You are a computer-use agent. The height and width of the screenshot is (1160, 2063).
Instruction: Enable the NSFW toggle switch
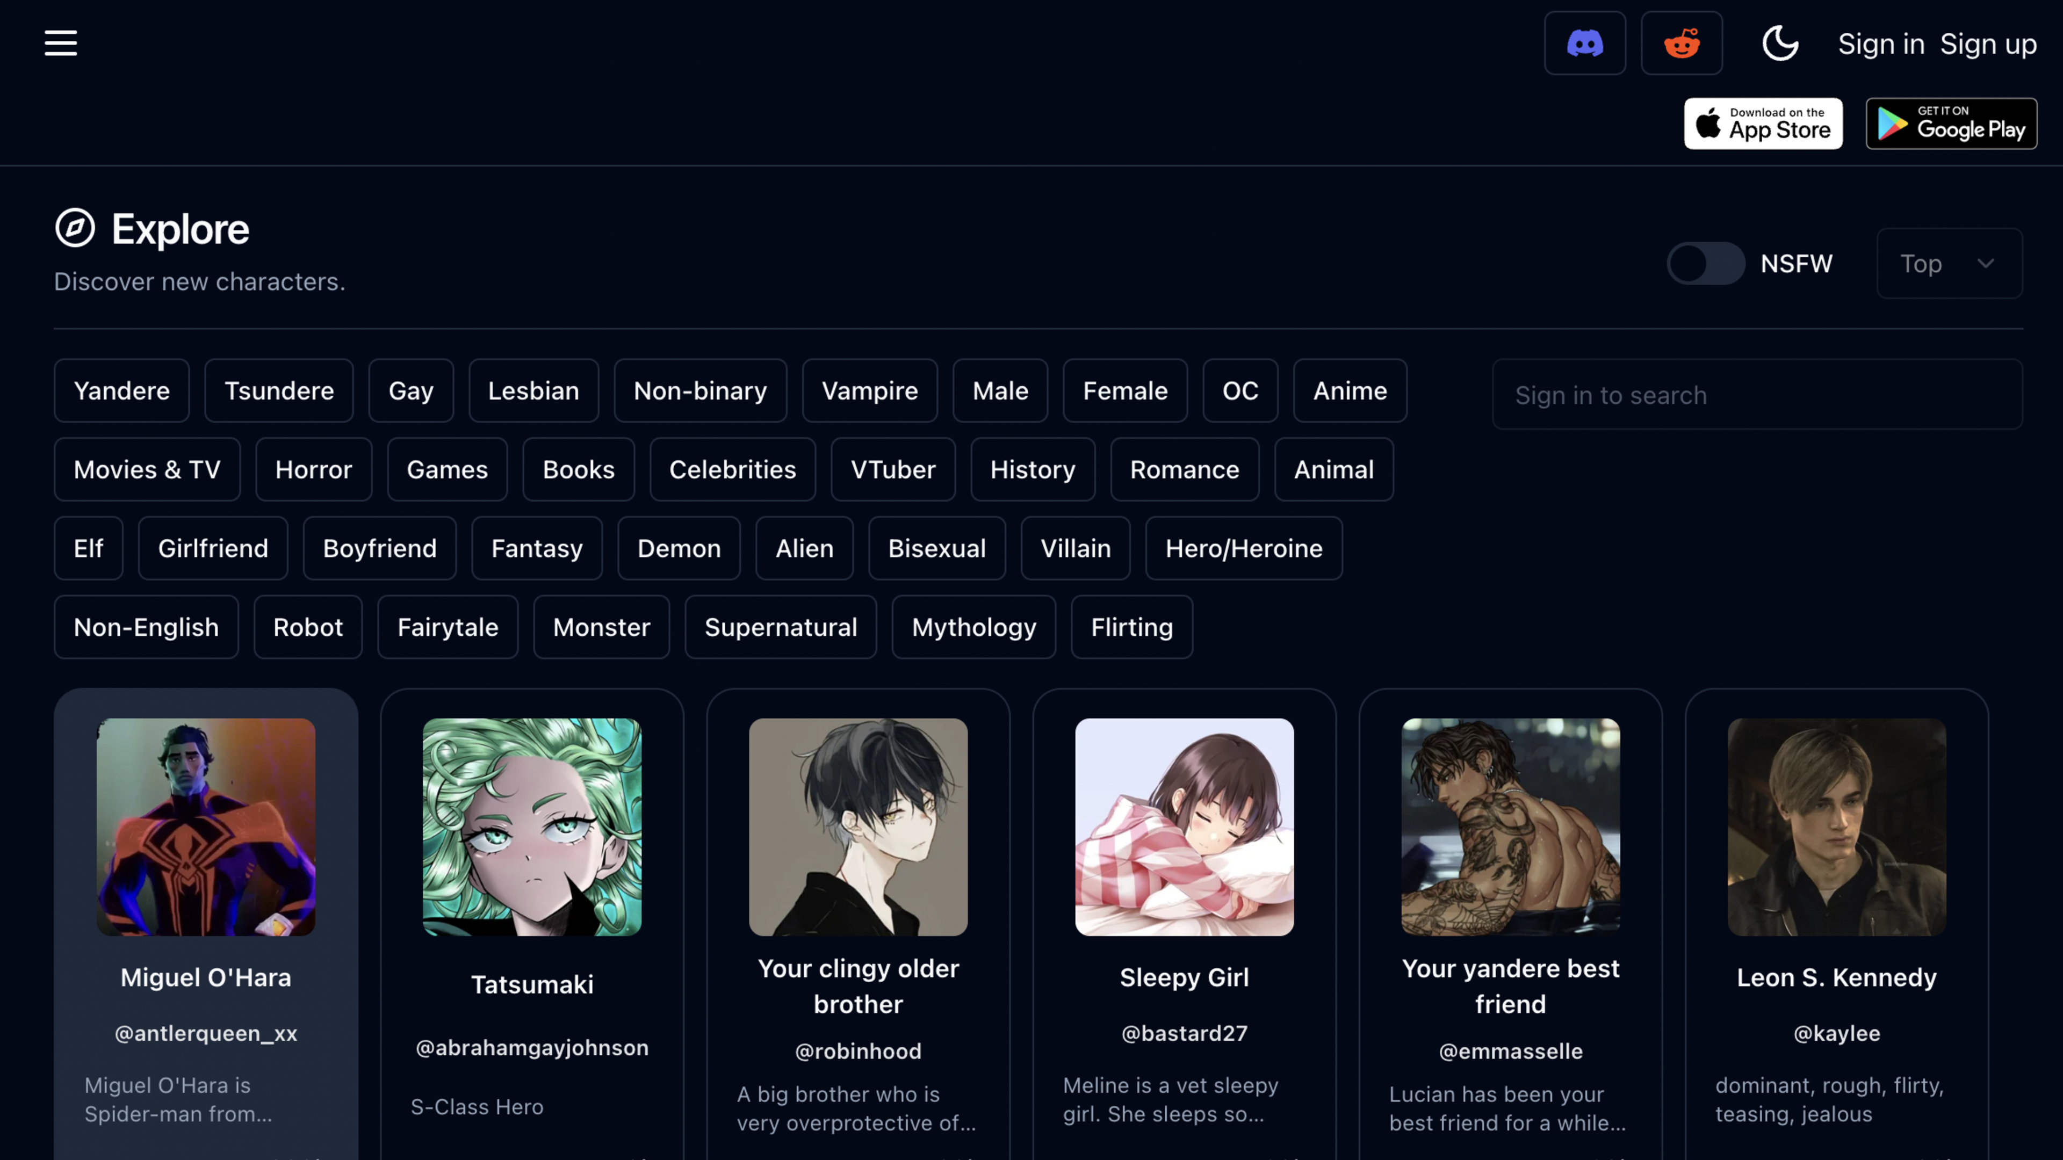click(1706, 263)
